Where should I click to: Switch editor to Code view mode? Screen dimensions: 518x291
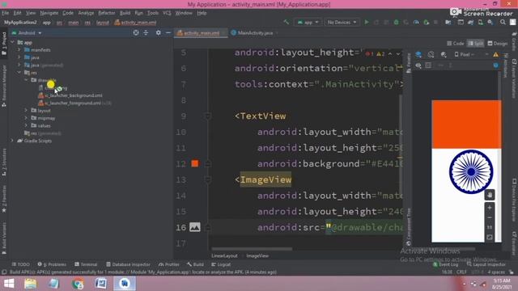point(455,44)
